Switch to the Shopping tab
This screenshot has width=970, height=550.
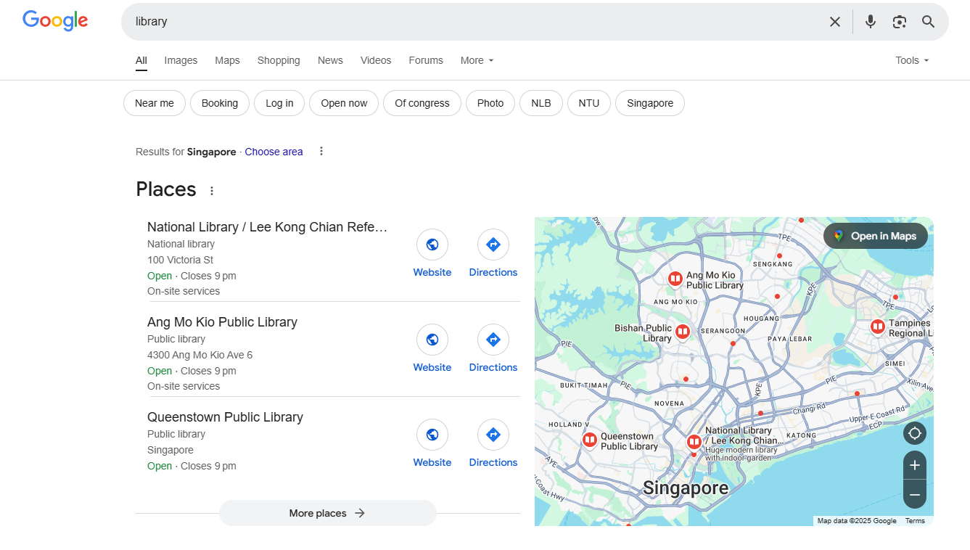(x=279, y=60)
